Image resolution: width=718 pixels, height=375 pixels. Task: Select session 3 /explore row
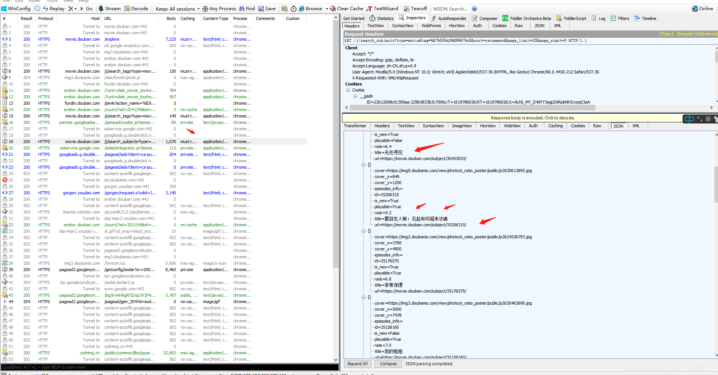pyautogui.click(x=153, y=40)
